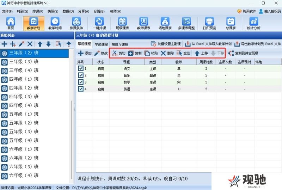Click 购买软件 link
This screenshot has width=282, height=190.
pyautogui.click(x=246, y=11)
